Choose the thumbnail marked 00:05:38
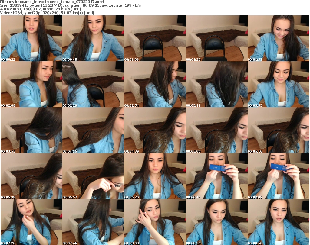This screenshot has width=310, height=245. tap(31, 176)
